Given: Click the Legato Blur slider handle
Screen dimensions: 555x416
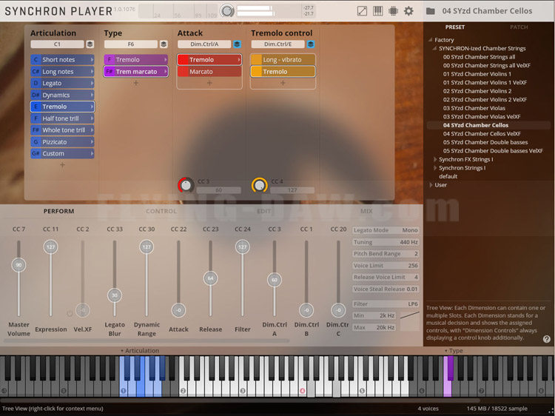Looking at the screenshot, I should [x=114, y=295].
